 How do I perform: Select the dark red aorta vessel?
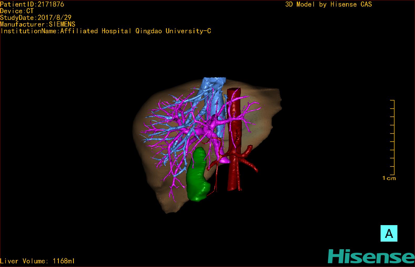point(234,139)
